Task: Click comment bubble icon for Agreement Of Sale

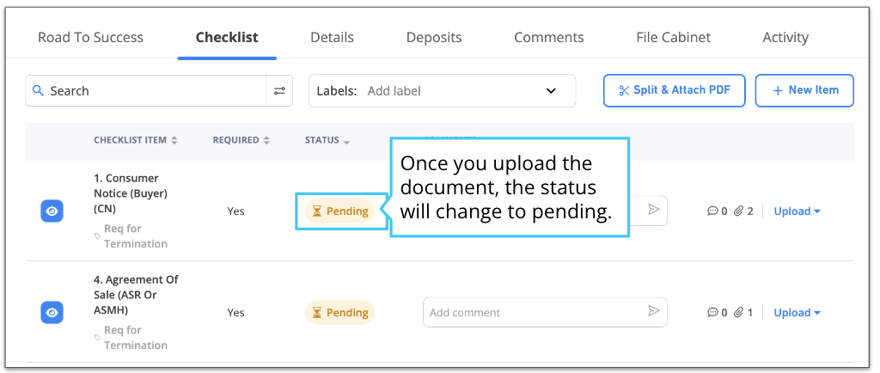Action: tap(712, 313)
